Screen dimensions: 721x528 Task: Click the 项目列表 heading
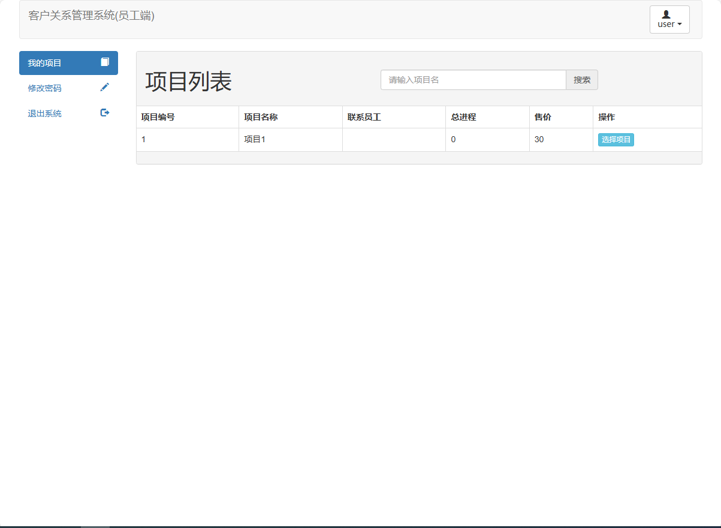(188, 82)
